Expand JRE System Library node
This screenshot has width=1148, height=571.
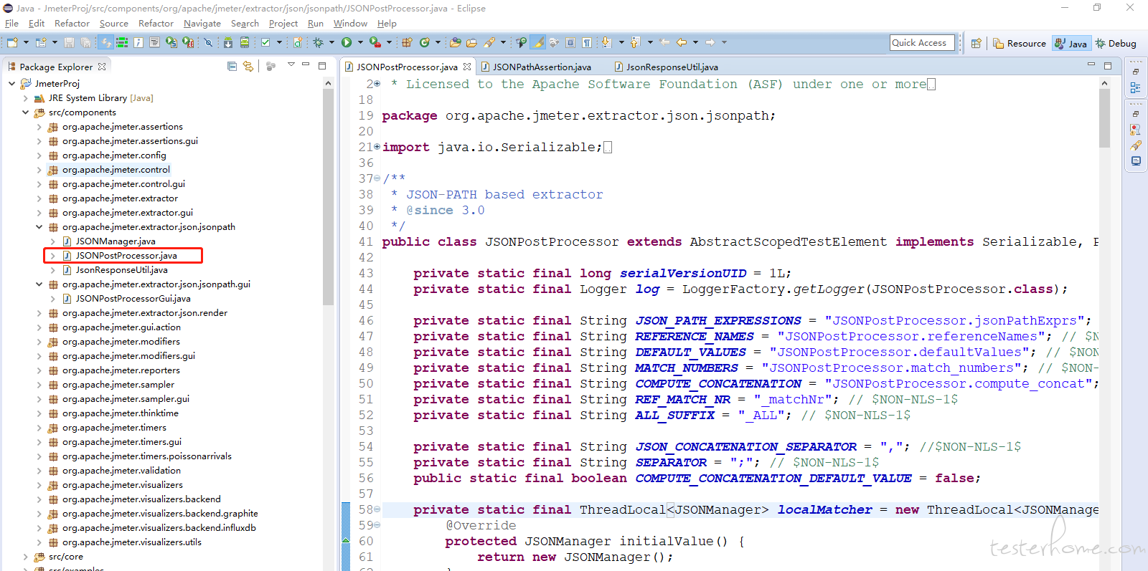click(x=26, y=98)
